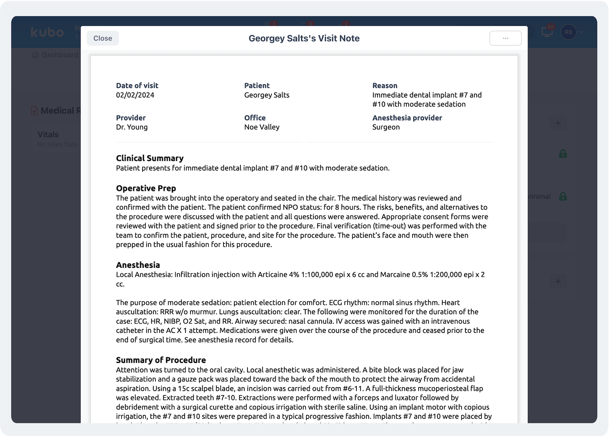
Task: Expand the chevron next to RB avatar
Action: (581, 32)
